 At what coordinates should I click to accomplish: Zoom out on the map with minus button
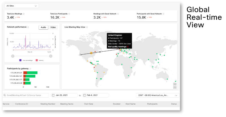pos(175,87)
